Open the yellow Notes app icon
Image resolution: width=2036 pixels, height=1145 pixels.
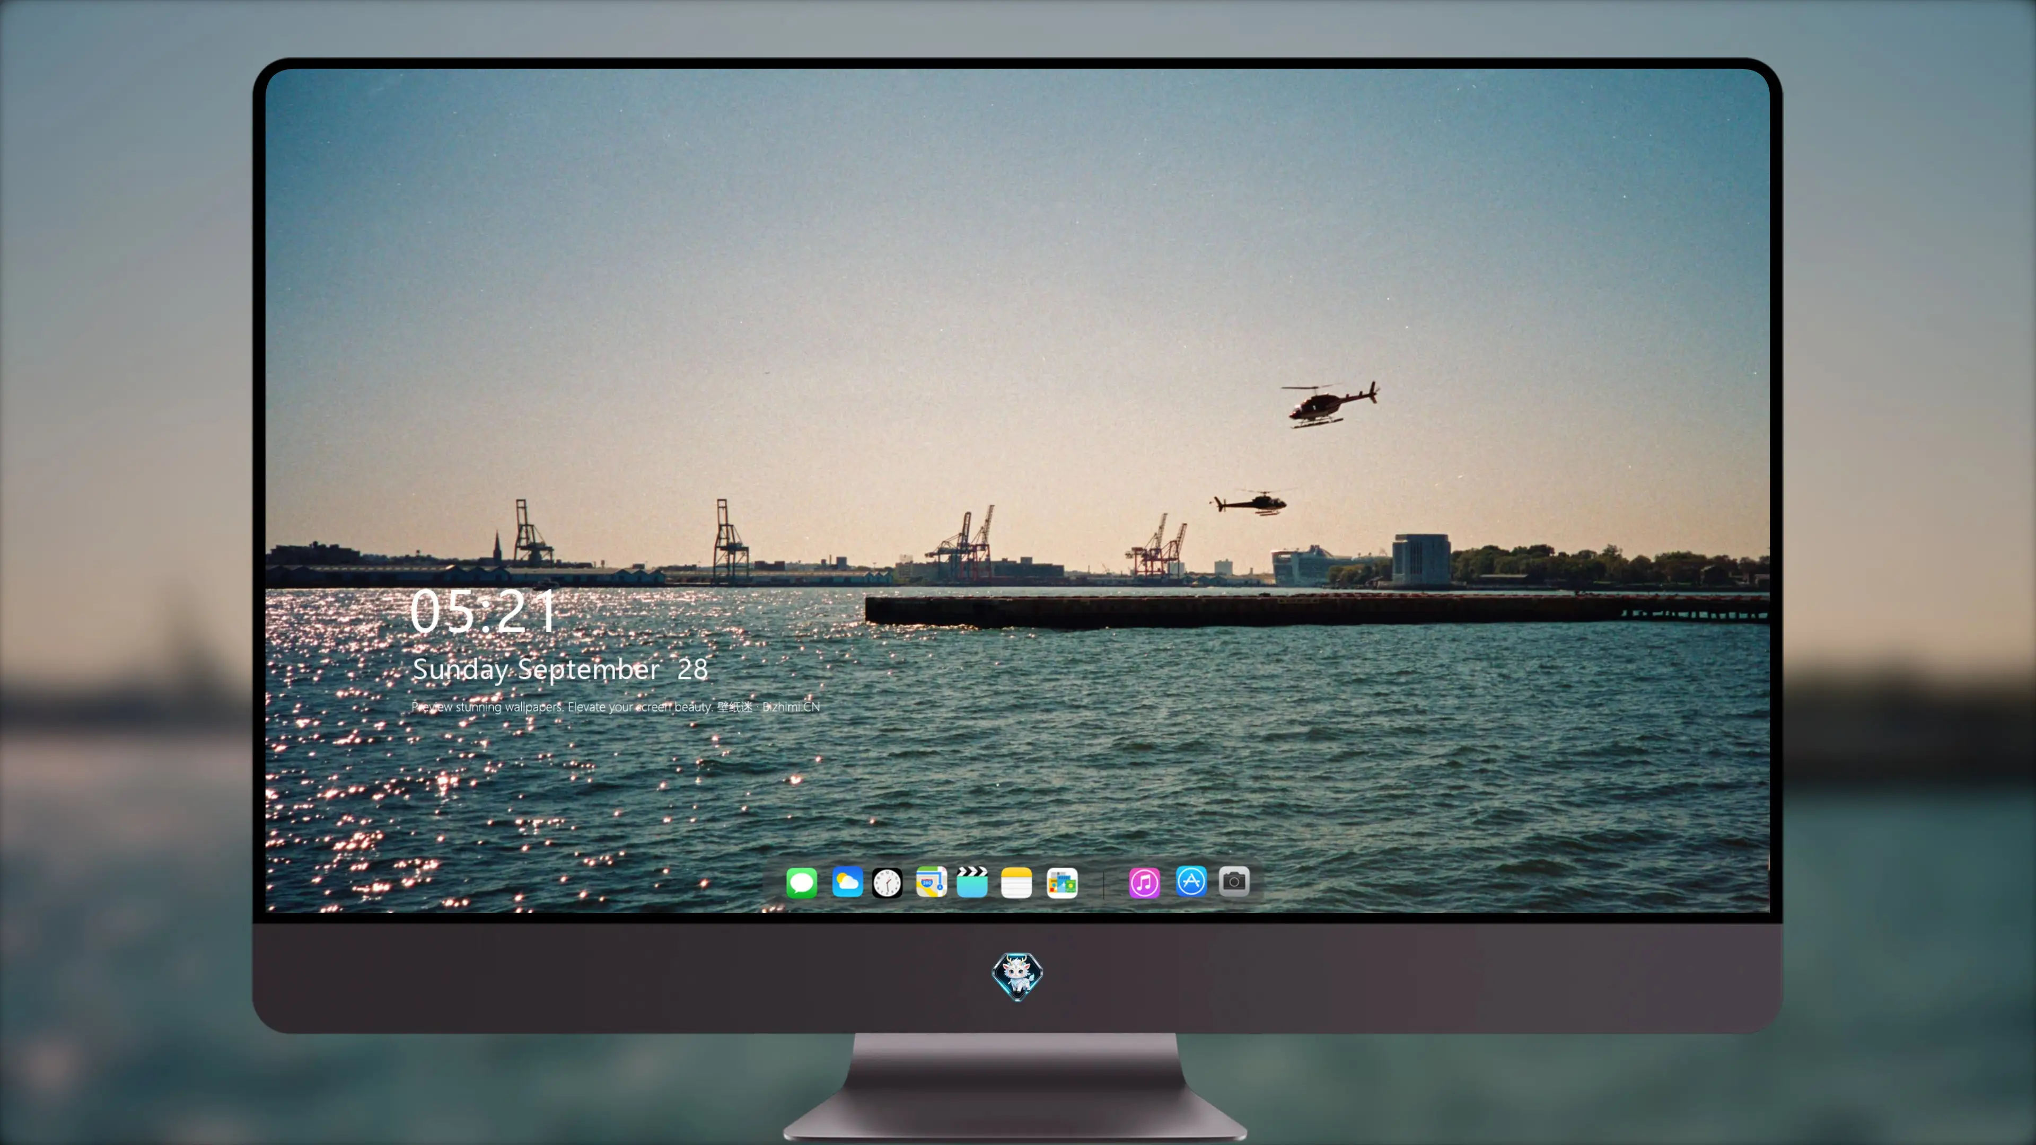coord(1016,883)
